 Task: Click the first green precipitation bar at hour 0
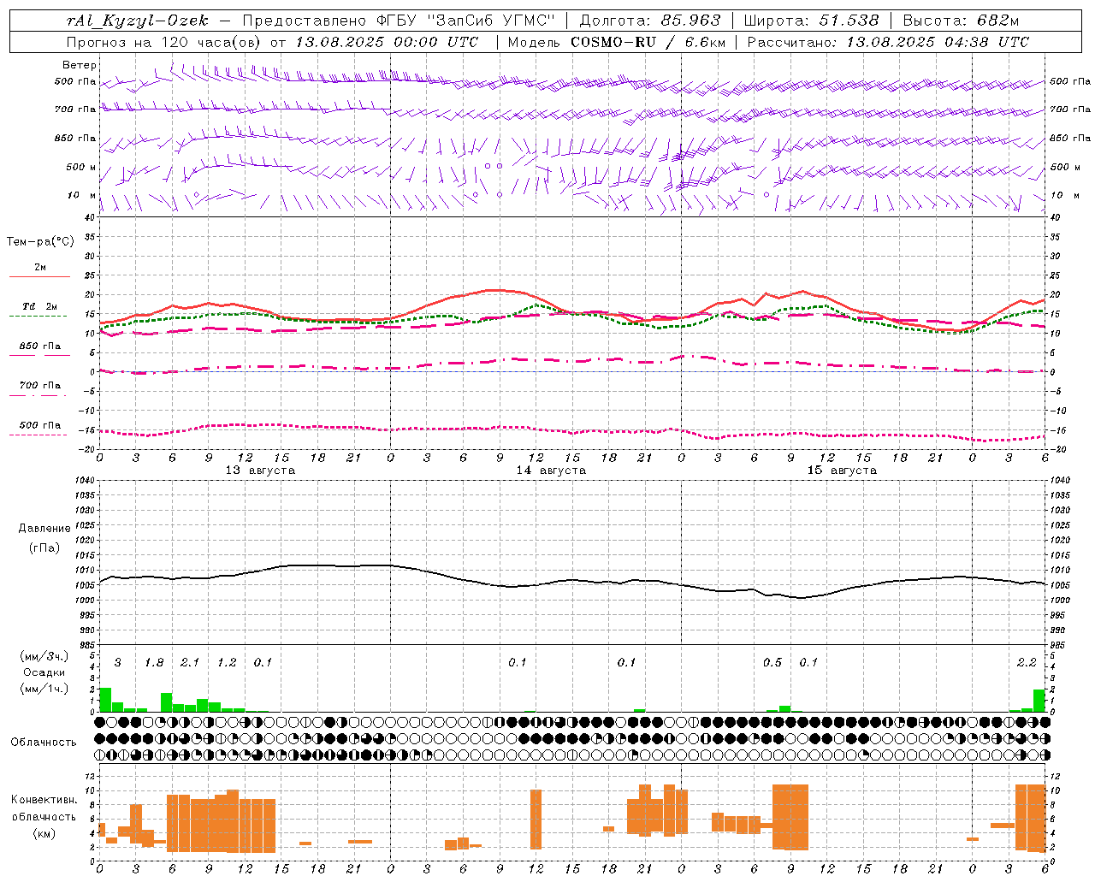coord(105,700)
